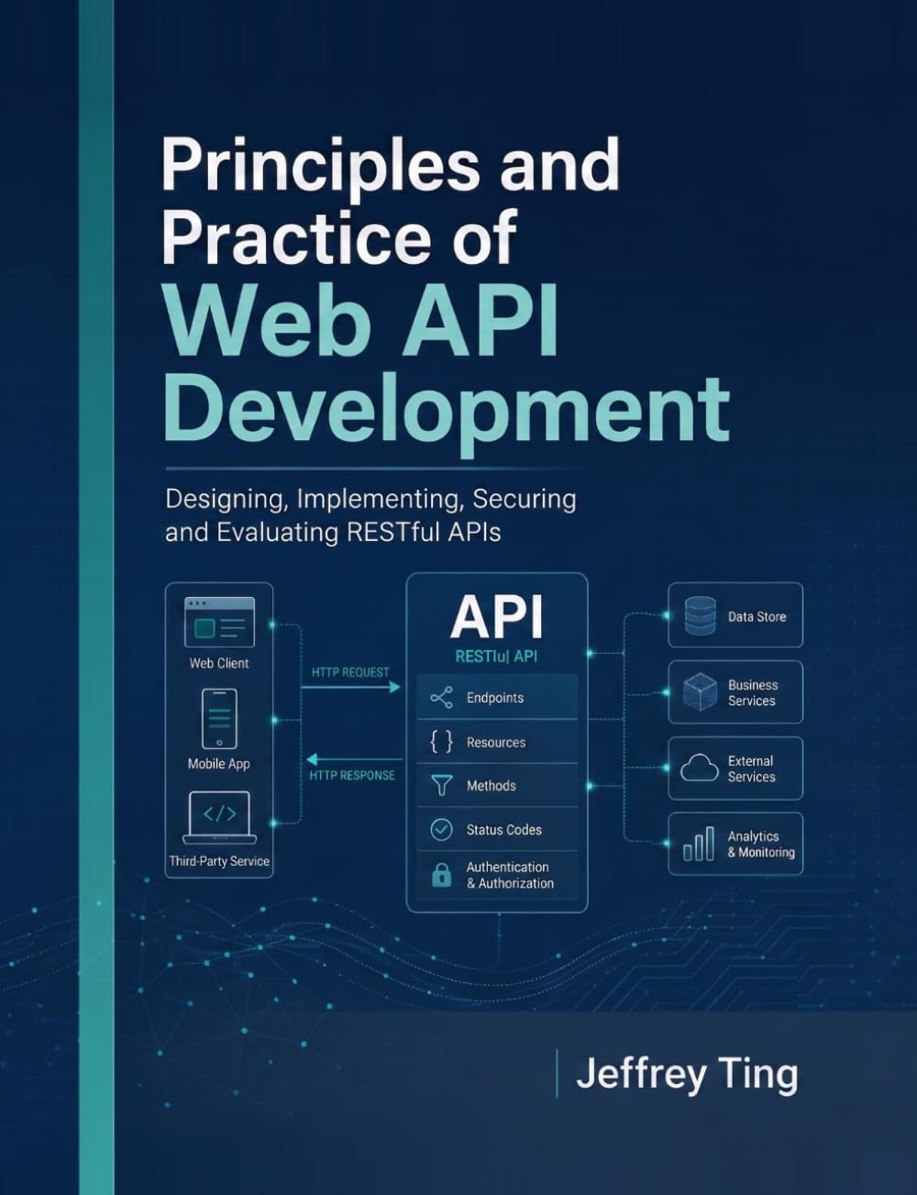
Task: Click the Third-Party Service laptop code icon
Action: (219, 818)
